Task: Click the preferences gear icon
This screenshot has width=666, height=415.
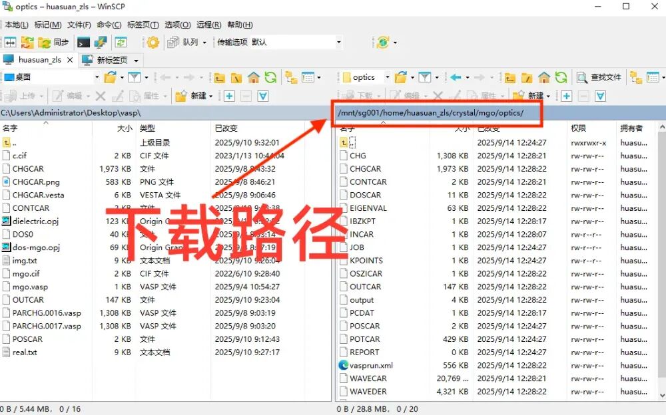Action: [153, 43]
